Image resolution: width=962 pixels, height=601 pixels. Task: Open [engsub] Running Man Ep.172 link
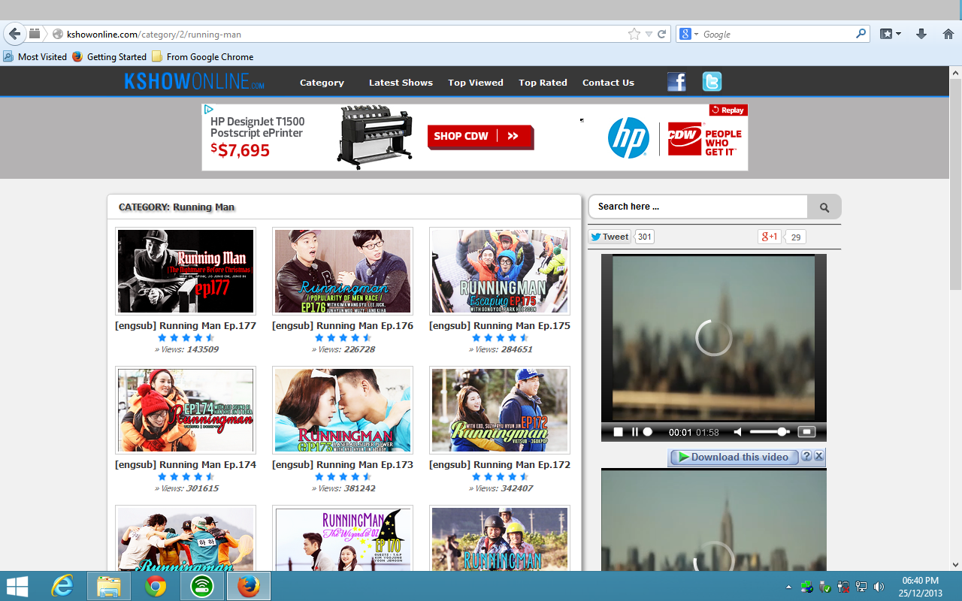(x=500, y=464)
